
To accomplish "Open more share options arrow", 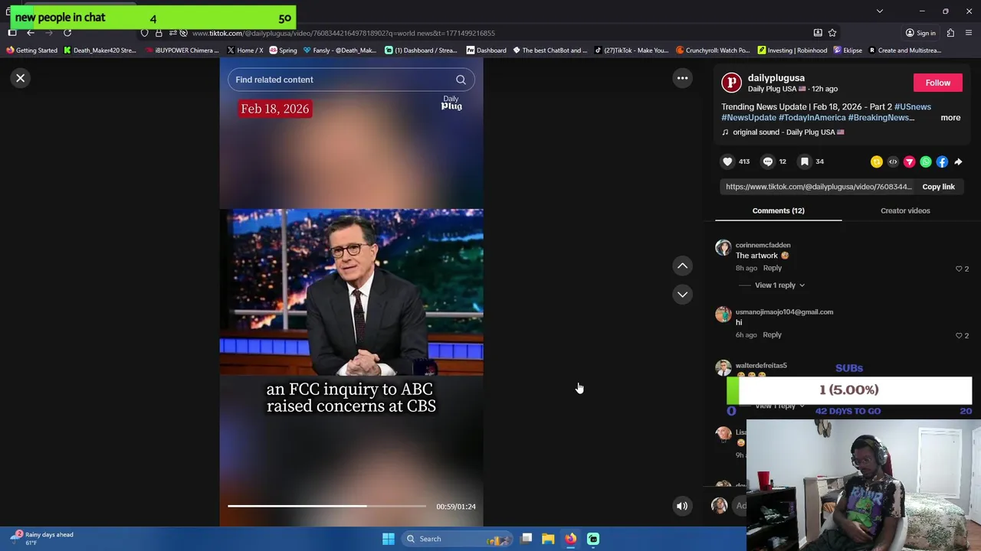I will 958,161.
